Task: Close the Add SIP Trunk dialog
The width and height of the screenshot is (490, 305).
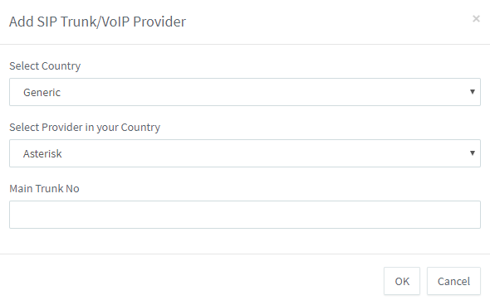Action: point(476,19)
